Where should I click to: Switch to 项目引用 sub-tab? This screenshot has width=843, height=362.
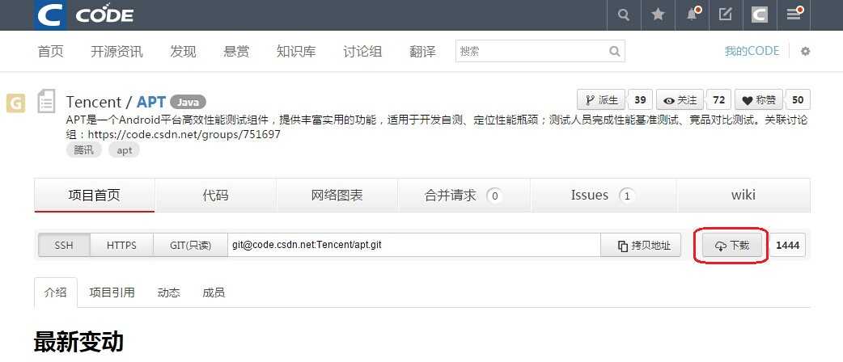pyautogui.click(x=112, y=293)
